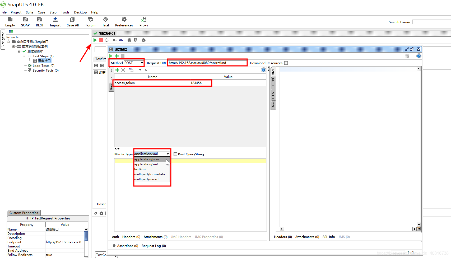Open test case options gear icon
Image resolution: width=451 pixels, height=258 pixels.
144,40
